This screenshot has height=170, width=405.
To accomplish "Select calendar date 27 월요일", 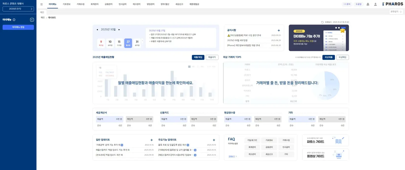I will pos(128,43).
